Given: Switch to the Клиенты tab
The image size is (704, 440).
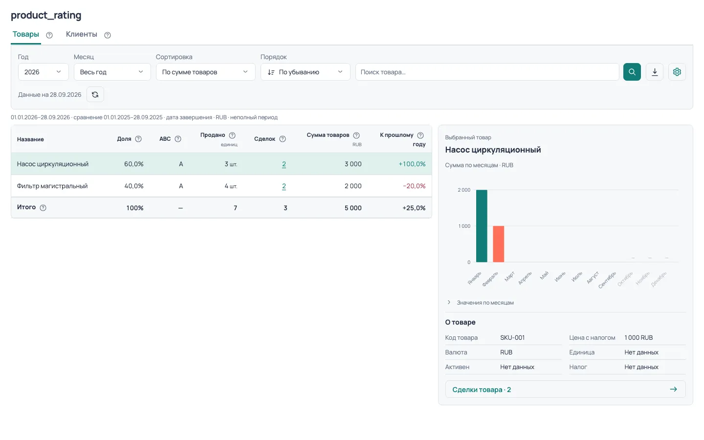Looking at the screenshot, I should pos(82,34).
